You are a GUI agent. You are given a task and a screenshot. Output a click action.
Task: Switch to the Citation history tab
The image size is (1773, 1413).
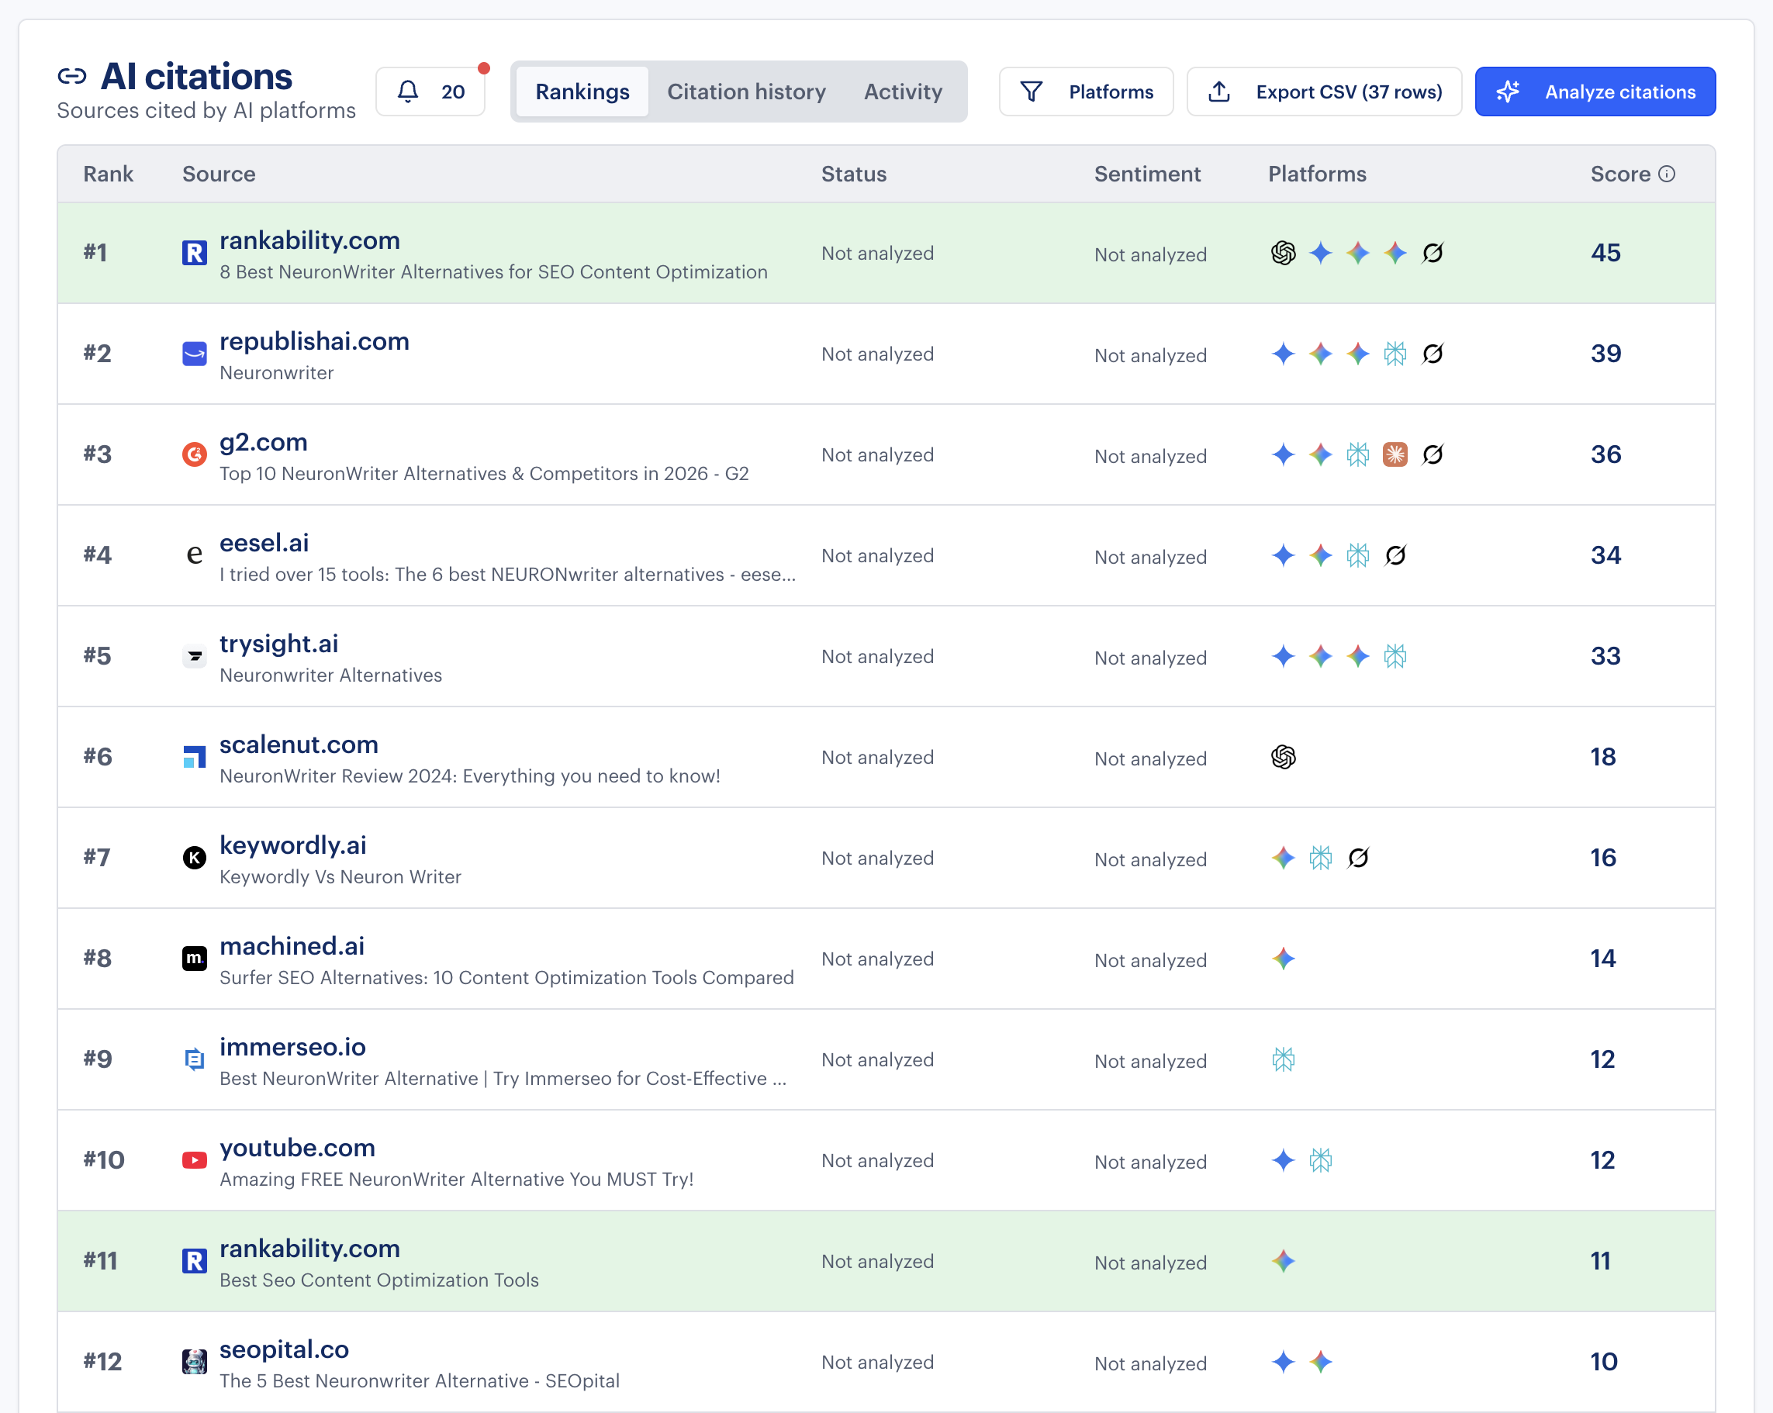[746, 92]
